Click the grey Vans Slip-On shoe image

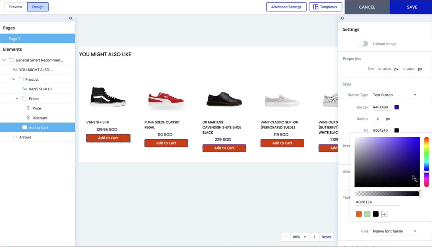coord(282,100)
